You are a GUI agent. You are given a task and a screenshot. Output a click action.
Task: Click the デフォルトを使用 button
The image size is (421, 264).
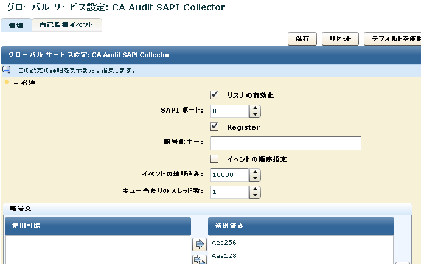coord(394,38)
